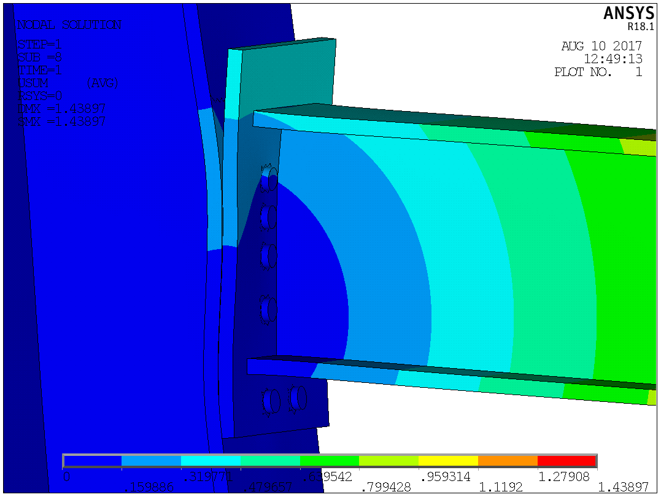
Task: Click the PLOT NO. 1 label
Action: click(x=598, y=72)
